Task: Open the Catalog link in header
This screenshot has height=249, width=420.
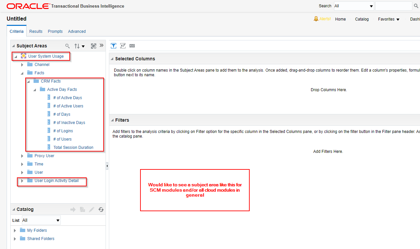Action: coord(362,19)
